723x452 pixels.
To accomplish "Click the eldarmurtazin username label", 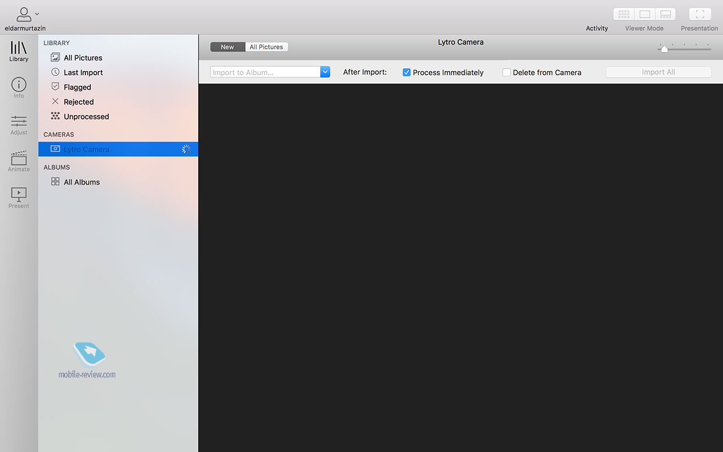I will tap(25, 28).
